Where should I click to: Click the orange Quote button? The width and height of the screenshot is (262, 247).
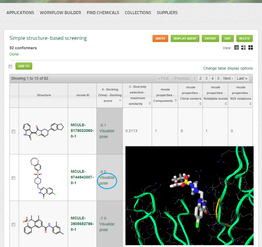[x=160, y=38]
